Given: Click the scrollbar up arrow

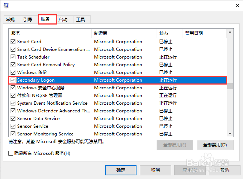Looking at the screenshot, I should [230, 32].
